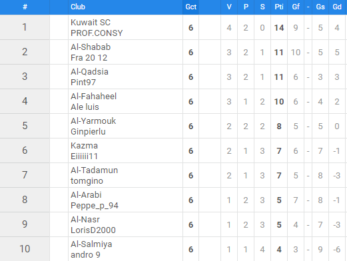This screenshot has height=261, width=347.
Task: Sort by the Pti points column header
Action: (279, 7)
